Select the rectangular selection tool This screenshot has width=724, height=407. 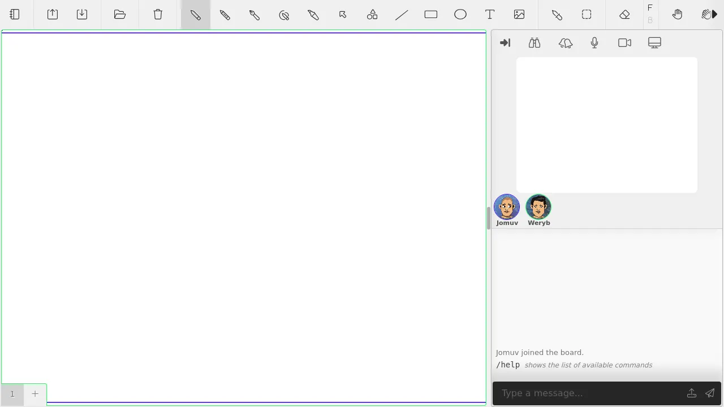587,14
